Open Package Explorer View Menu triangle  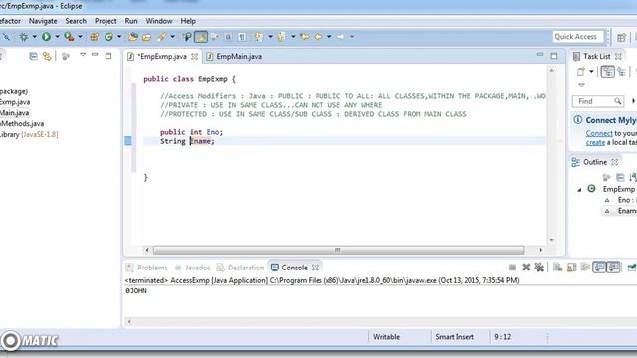(x=83, y=55)
